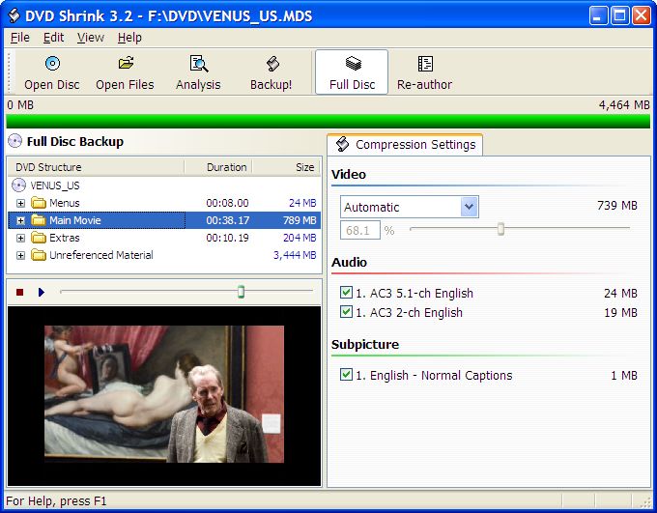This screenshot has height=513, width=657.
Task: Click the 00:08.00 duration value
Action: 227,203
